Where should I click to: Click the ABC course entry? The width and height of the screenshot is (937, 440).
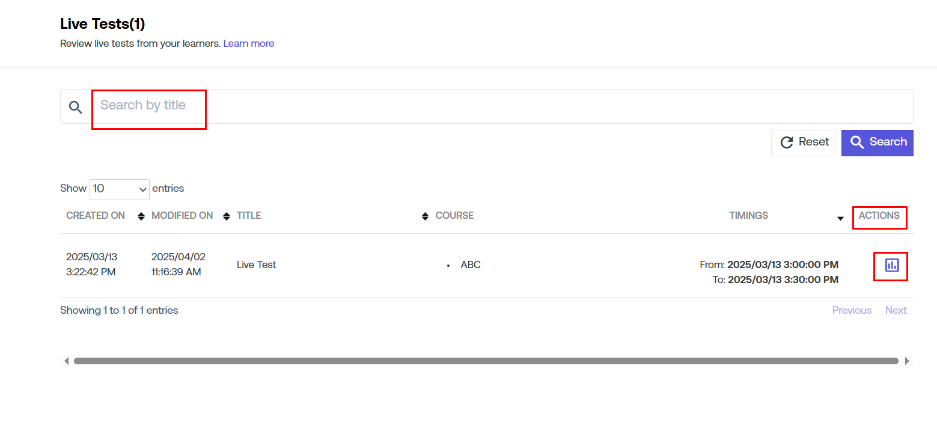[471, 264]
